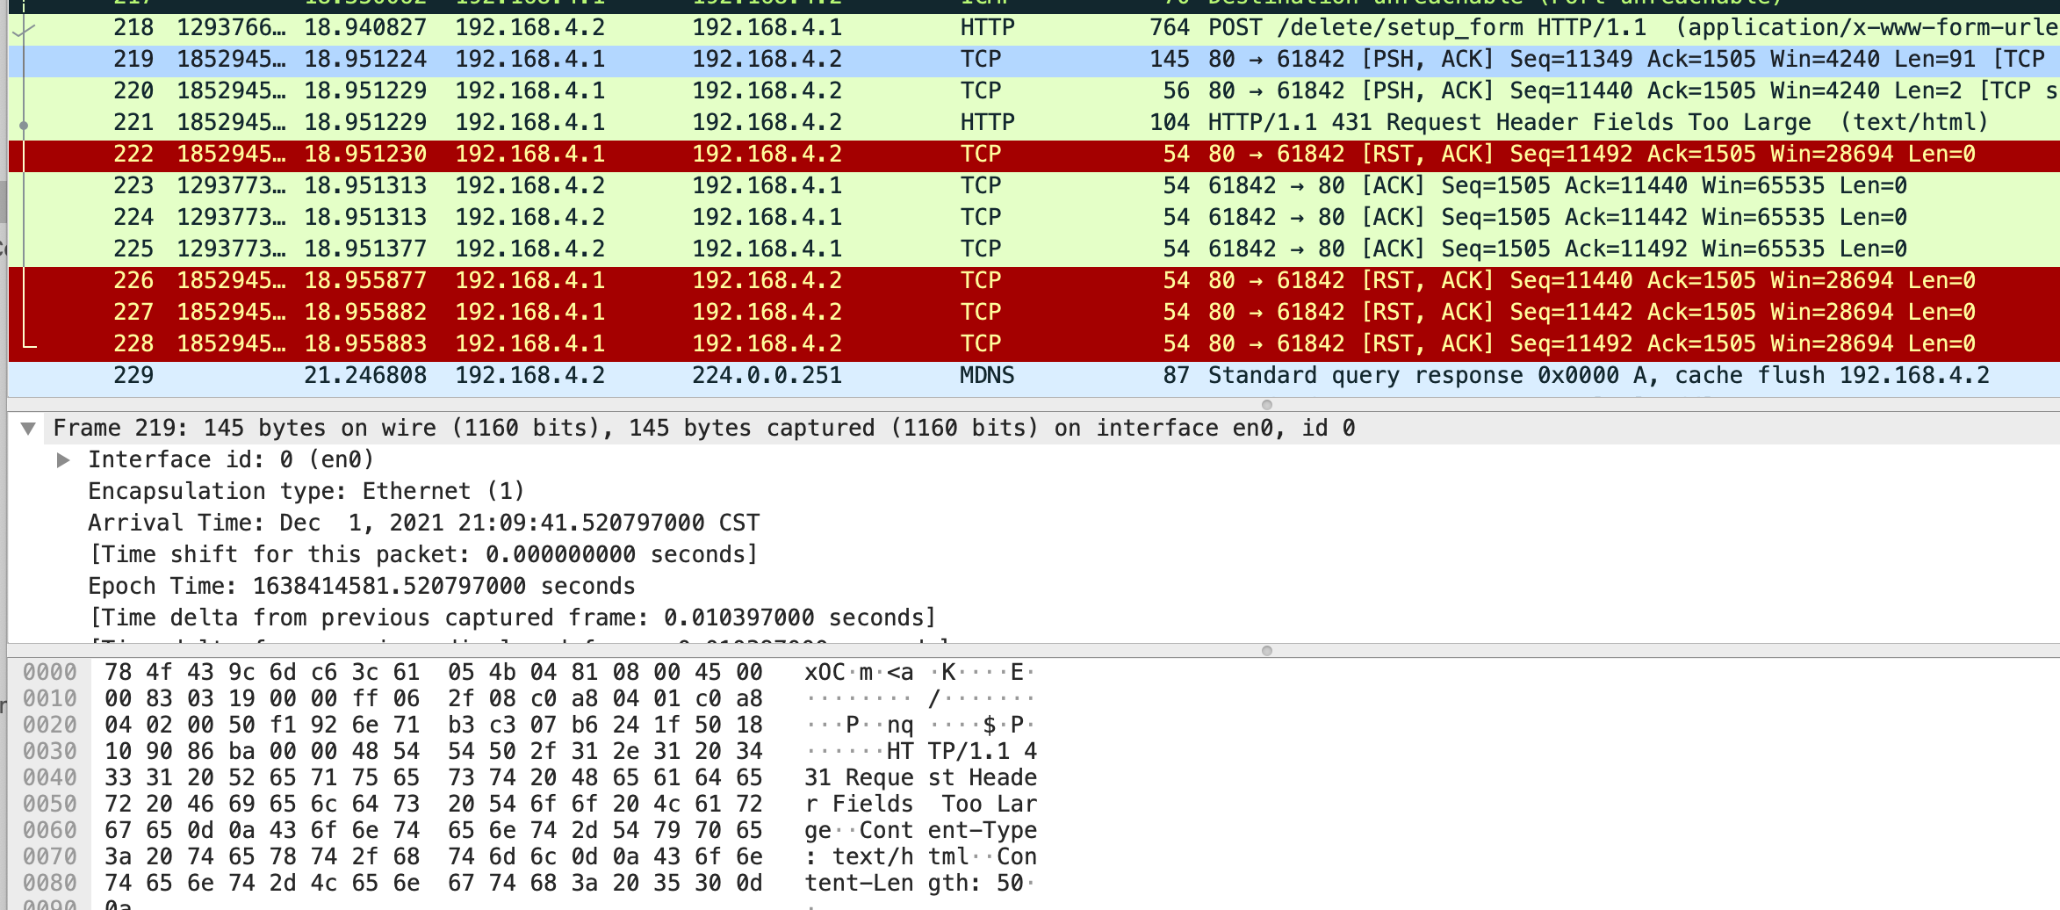Expand the Interface id: 0 (en0) node
The width and height of the screenshot is (2060, 910).
[x=63, y=460]
